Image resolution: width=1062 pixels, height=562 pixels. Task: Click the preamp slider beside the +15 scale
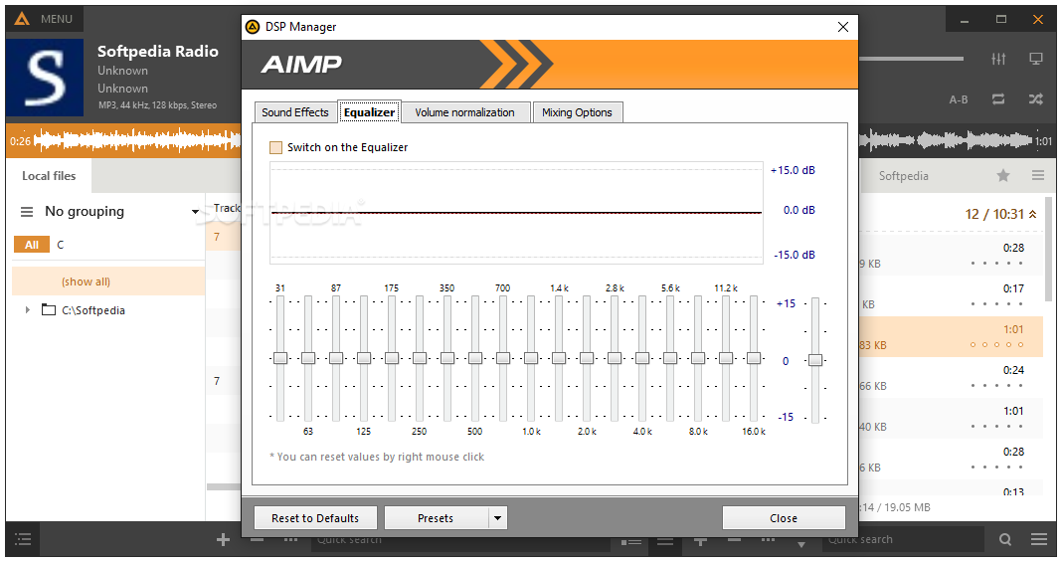click(x=815, y=360)
